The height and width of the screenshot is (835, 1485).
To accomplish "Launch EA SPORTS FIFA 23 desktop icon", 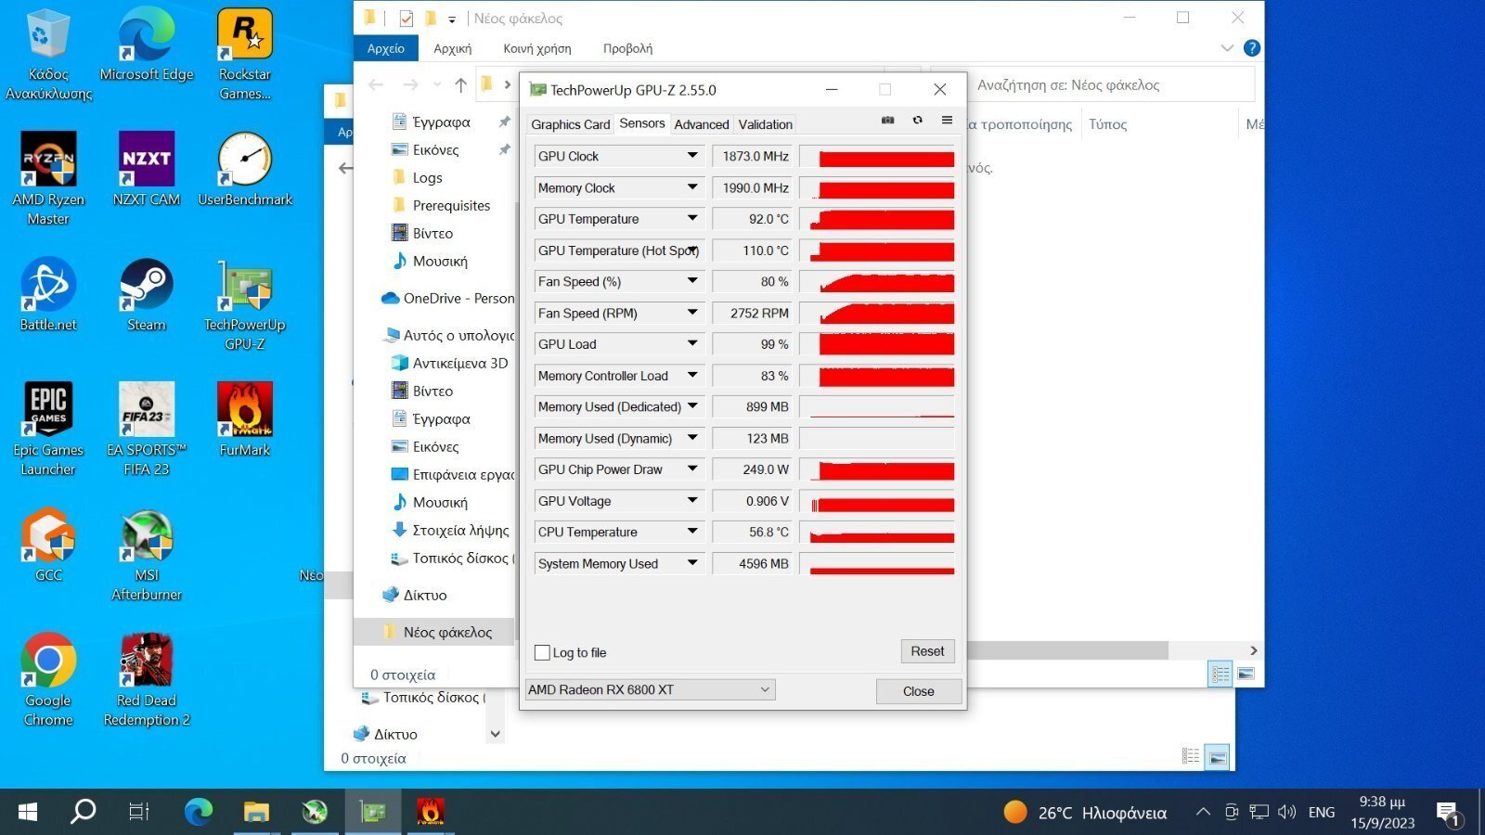I will [147, 430].
